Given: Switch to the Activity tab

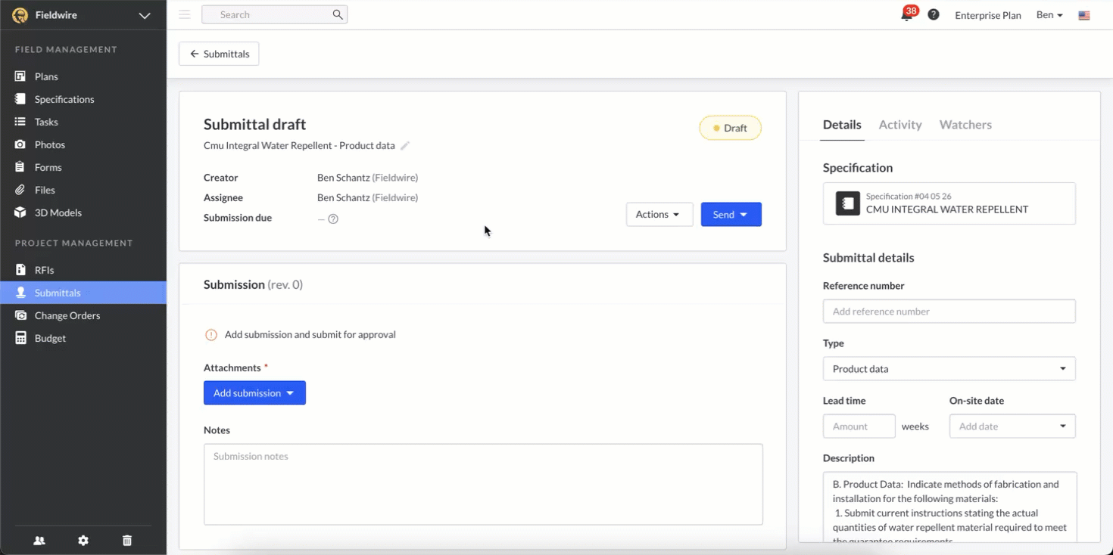Looking at the screenshot, I should pos(899,125).
